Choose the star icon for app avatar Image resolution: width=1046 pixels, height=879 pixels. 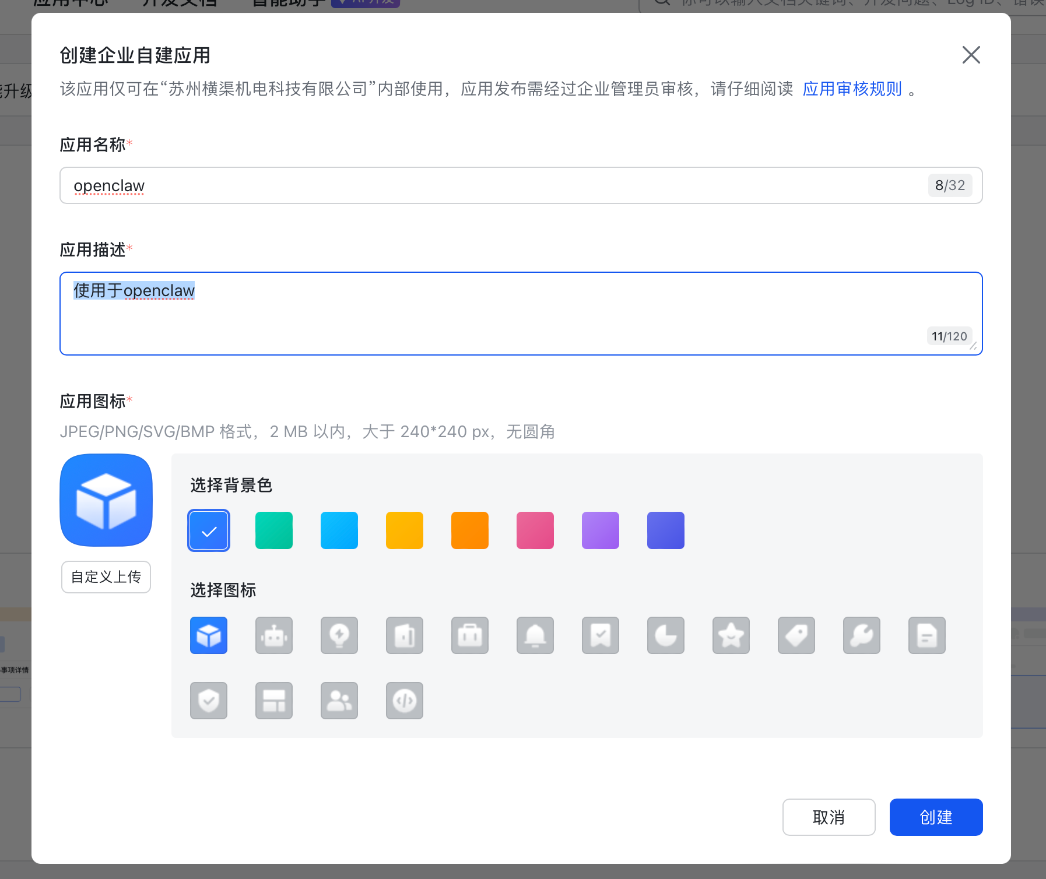point(731,635)
